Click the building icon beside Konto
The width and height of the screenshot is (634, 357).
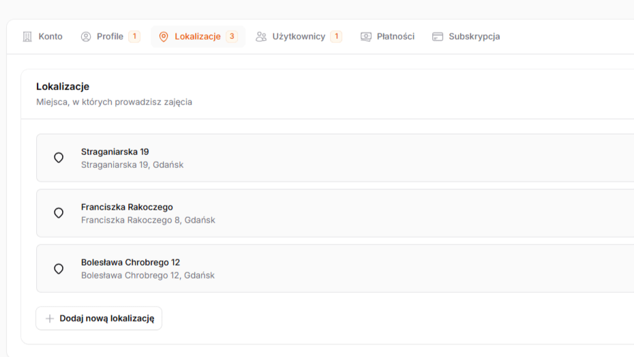[x=27, y=37]
